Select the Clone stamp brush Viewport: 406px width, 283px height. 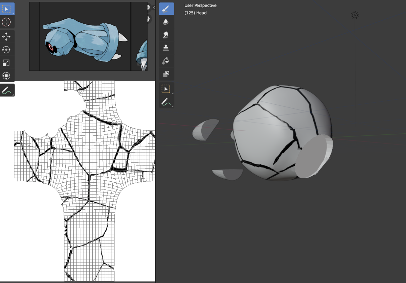tap(166, 48)
